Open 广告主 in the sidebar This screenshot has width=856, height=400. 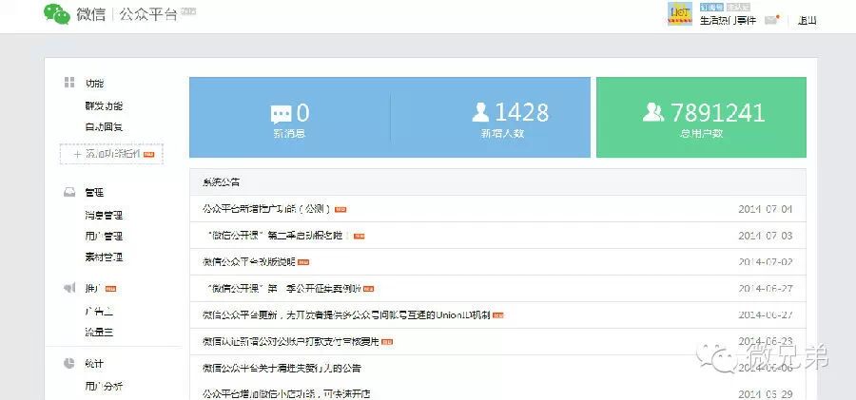pos(99,312)
